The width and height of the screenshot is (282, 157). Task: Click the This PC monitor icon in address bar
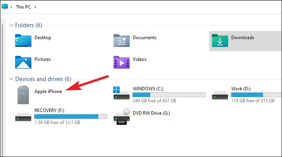pyautogui.click(x=5, y=7)
